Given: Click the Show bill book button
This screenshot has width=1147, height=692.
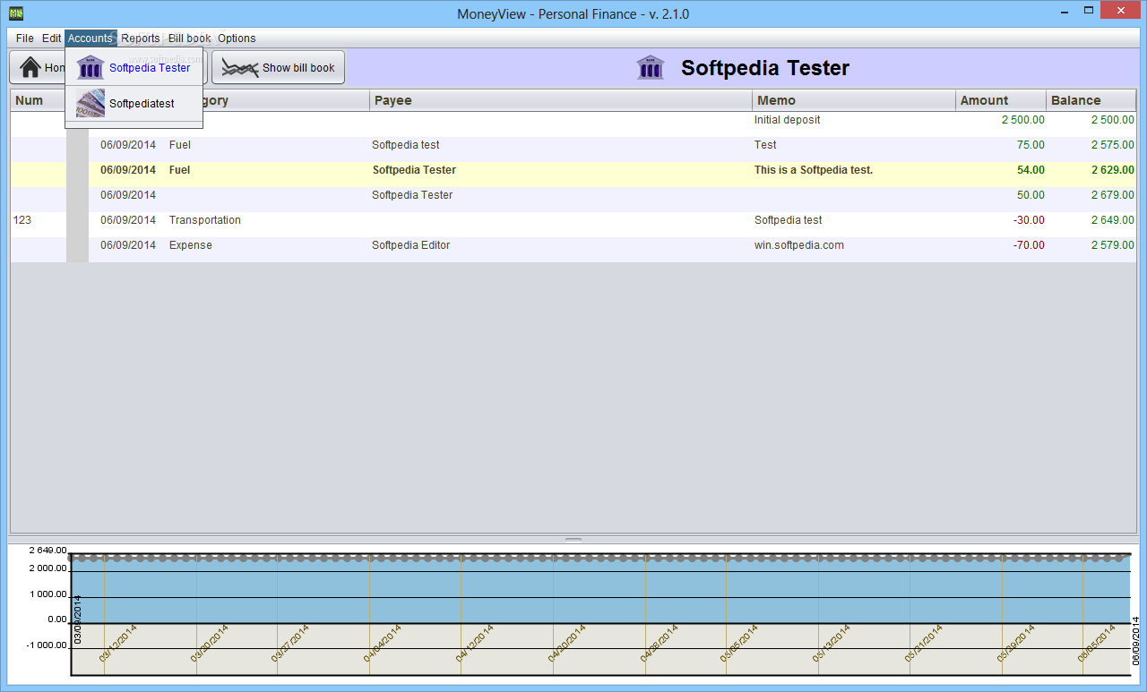Looking at the screenshot, I should 278,67.
